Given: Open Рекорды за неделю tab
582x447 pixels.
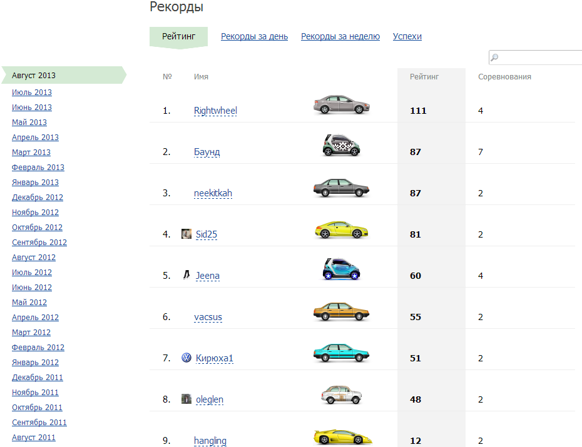Looking at the screenshot, I should coord(340,36).
